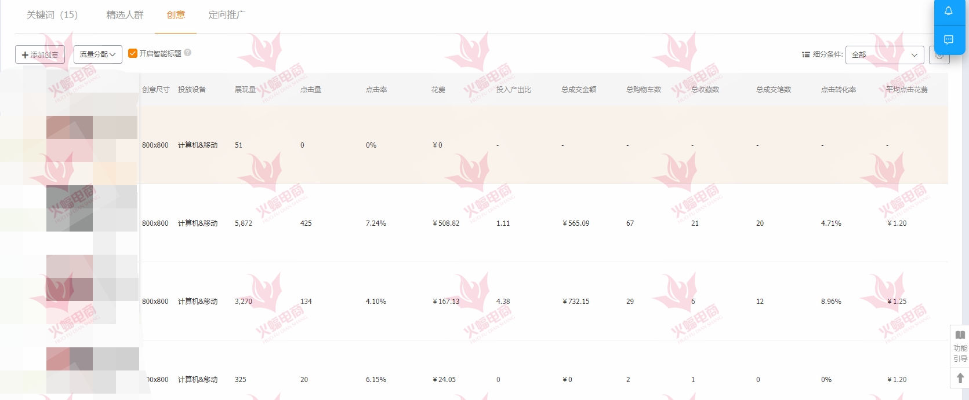Open the 定向推广 tab
969x400 pixels.
(x=227, y=14)
